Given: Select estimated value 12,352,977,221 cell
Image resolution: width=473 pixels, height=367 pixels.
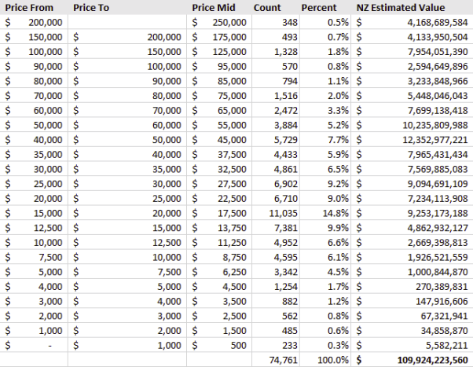Looking at the screenshot, I should coord(412,140).
